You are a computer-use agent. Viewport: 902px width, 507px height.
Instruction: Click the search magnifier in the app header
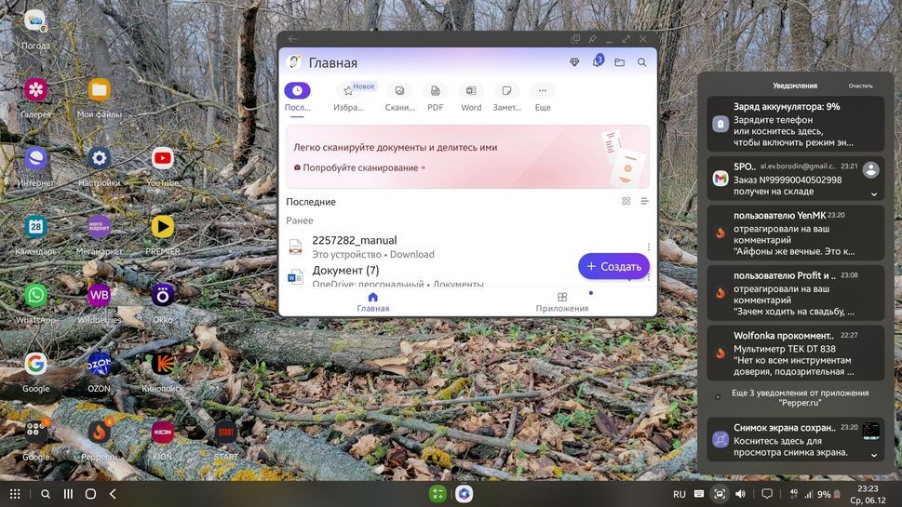641,62
